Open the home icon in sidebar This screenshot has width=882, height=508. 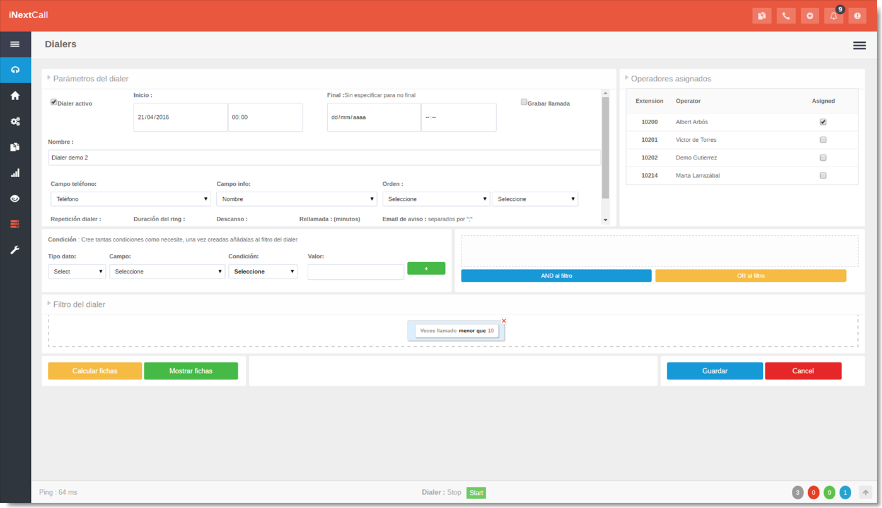(x=15, y=96)
